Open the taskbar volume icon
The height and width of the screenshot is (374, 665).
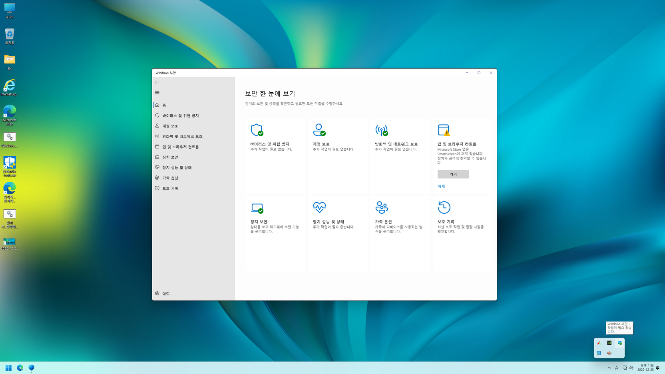point(631,368)
